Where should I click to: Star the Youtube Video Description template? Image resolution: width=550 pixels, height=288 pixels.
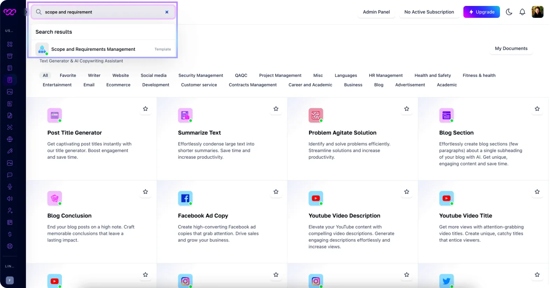406,192
